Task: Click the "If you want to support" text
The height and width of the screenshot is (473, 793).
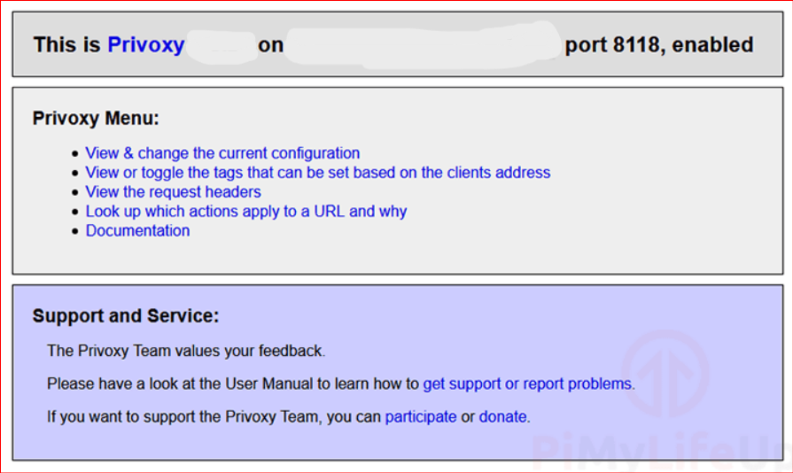Action: [133, 416]
